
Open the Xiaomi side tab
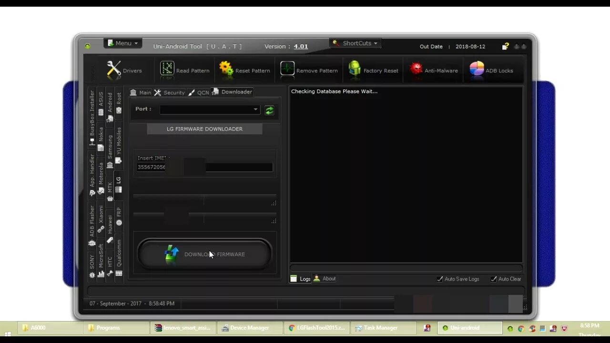(101, 219)
